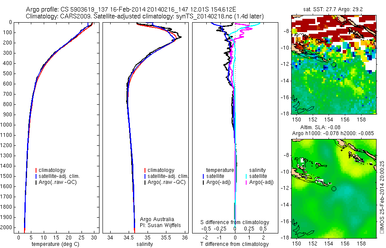Click depth tick label '100' on the y-axis
Screen dimensions: 386x248
[8, 32]
